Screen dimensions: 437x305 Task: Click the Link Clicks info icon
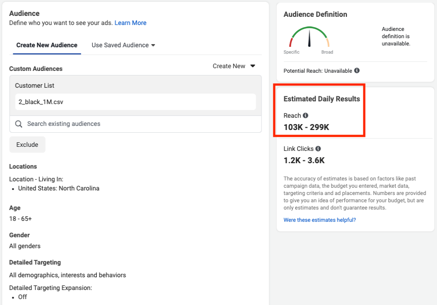(x=318, y=149)
